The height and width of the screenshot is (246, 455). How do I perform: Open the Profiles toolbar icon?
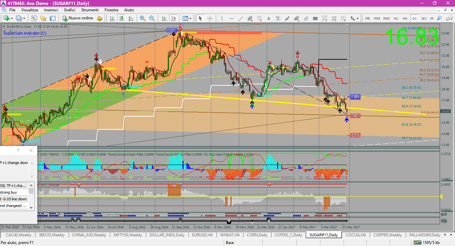[x=19, y=18]
